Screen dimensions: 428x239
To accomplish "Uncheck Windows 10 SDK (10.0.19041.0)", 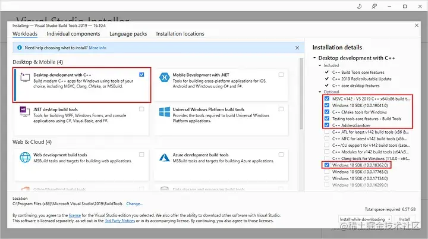I will (x=327, y=105).
